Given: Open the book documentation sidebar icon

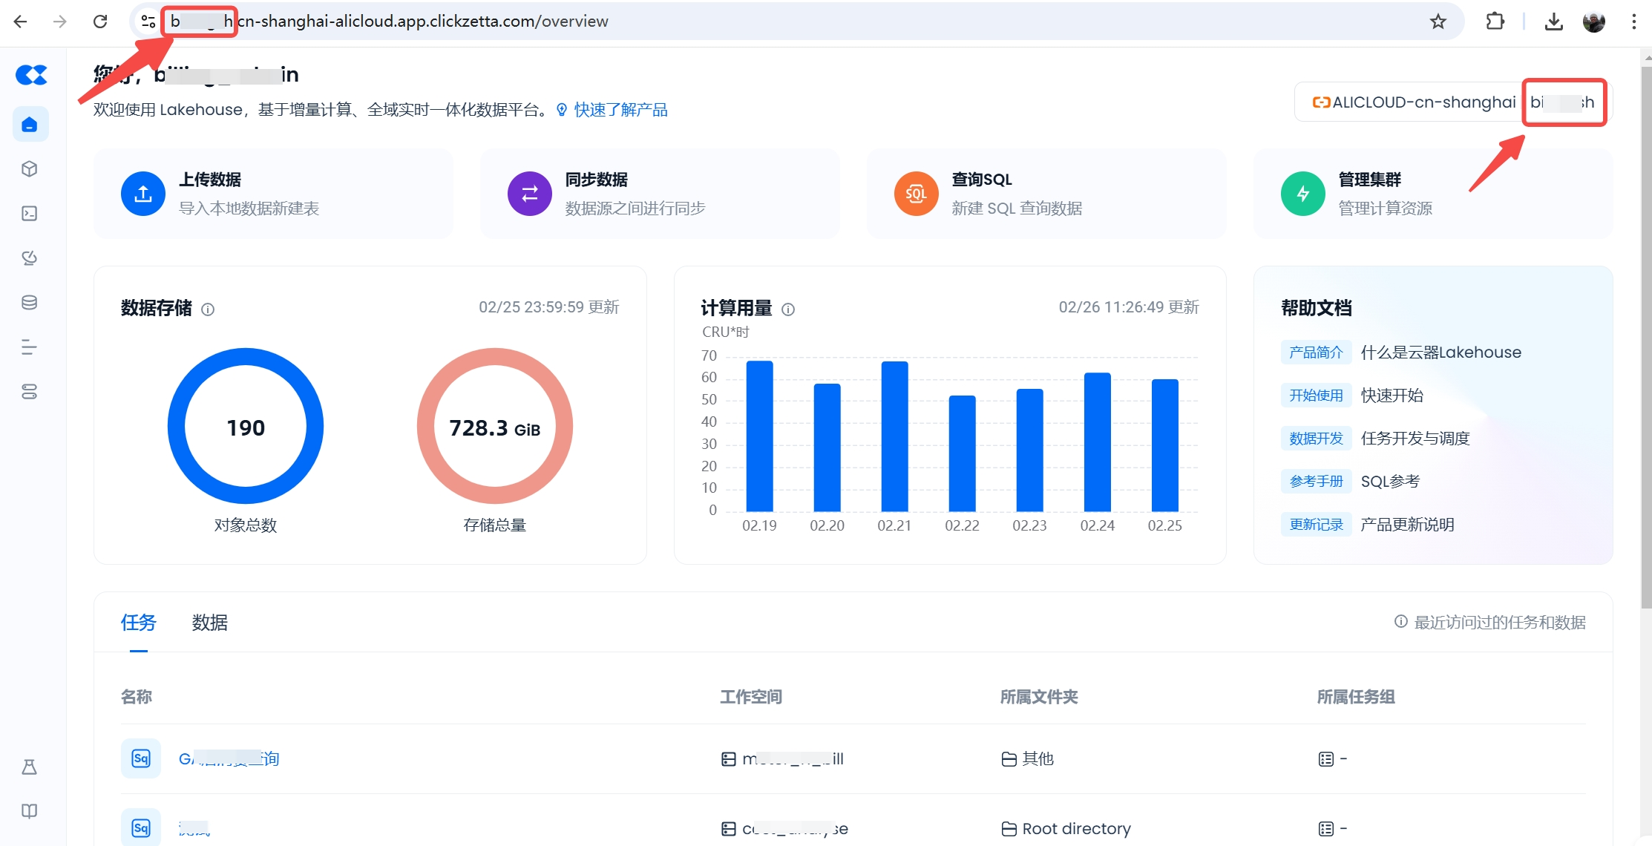Looking at the screenshot, I should click(30, 811).
